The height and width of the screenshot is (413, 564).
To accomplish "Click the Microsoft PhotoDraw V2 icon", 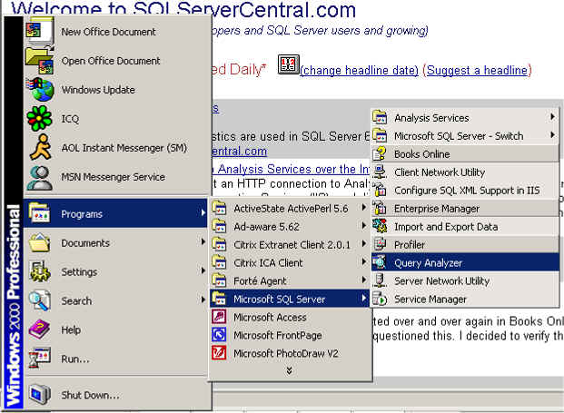I will tap(219, 353).
